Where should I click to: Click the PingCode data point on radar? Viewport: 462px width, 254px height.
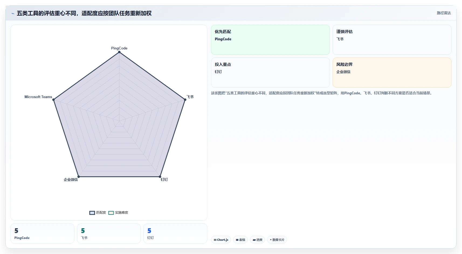119,52
